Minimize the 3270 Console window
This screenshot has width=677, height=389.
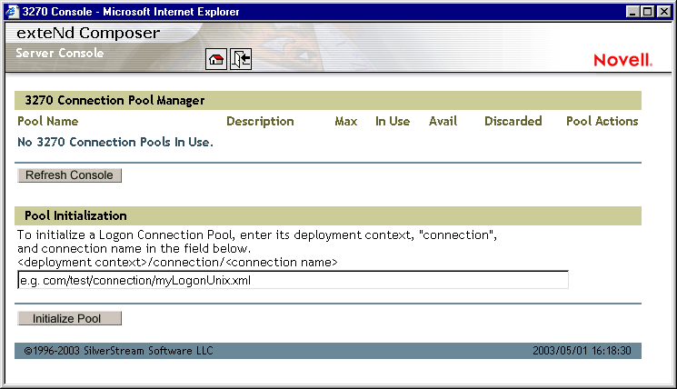pyautogui.click(x=632, y=12)
